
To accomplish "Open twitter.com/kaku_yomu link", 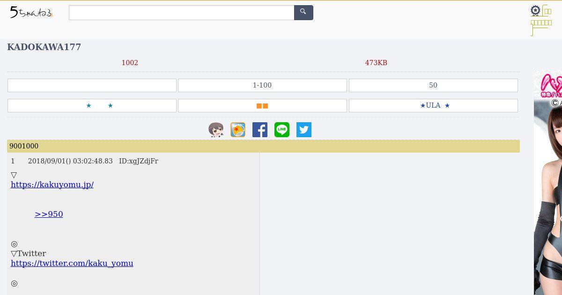I will (72, 263).
